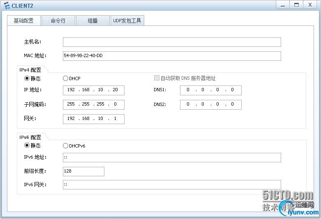
Task: Switch to the 基础配置 tab
Action: pyautogui.click(x=24, y=21)
